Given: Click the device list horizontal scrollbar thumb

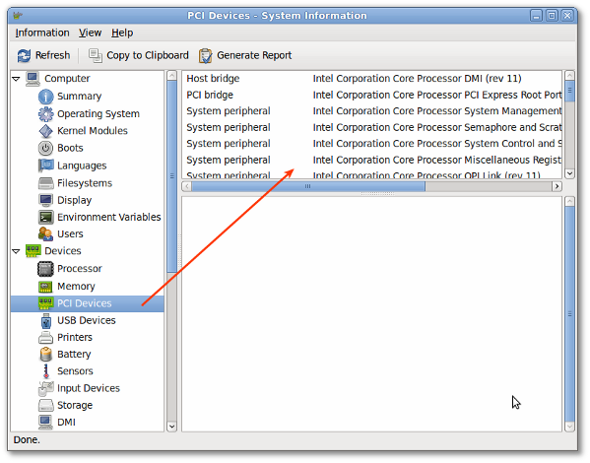Looking at the screenshot, I should [308, 186].
